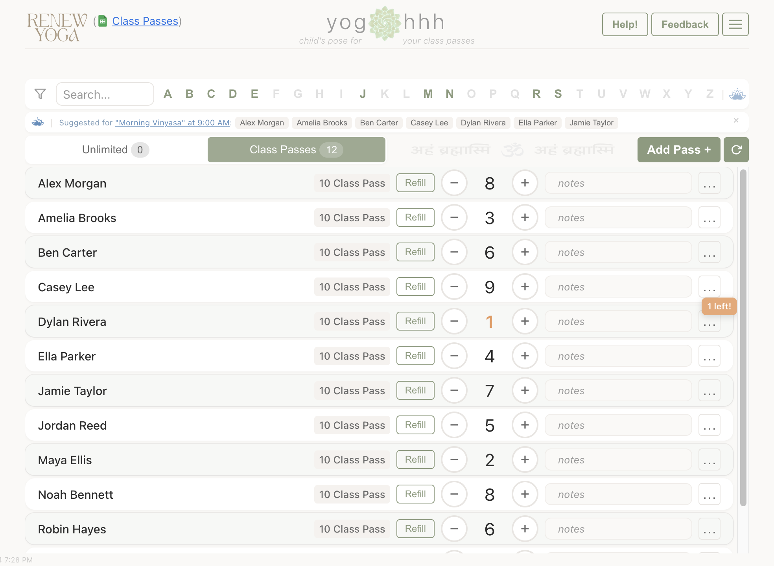Filter names by letter J
Image resolution: width=774 pixels, height=566 pixels.
click(x=363, y=94)
